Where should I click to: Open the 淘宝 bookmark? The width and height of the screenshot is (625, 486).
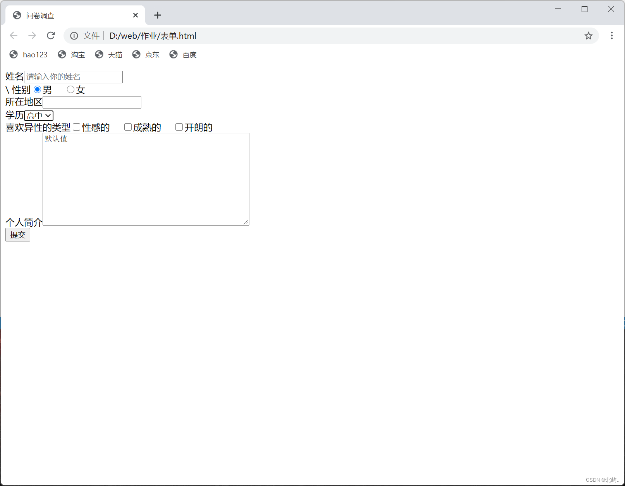[x=72, y=55]
